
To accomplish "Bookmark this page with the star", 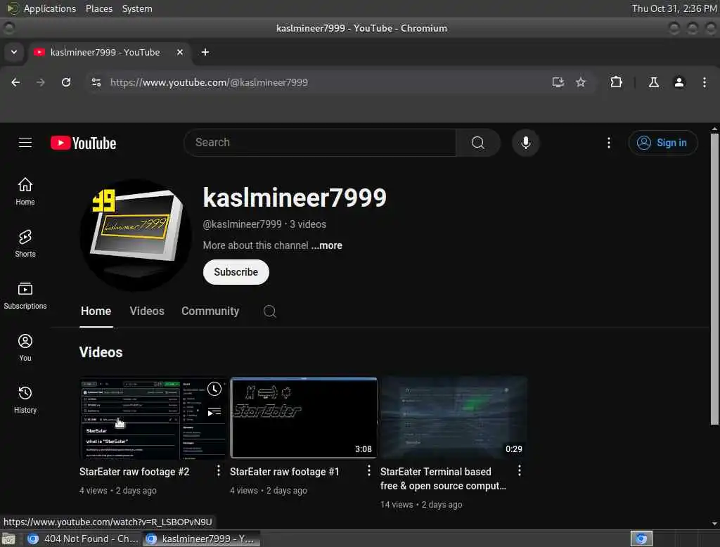I will click(581, 82).
